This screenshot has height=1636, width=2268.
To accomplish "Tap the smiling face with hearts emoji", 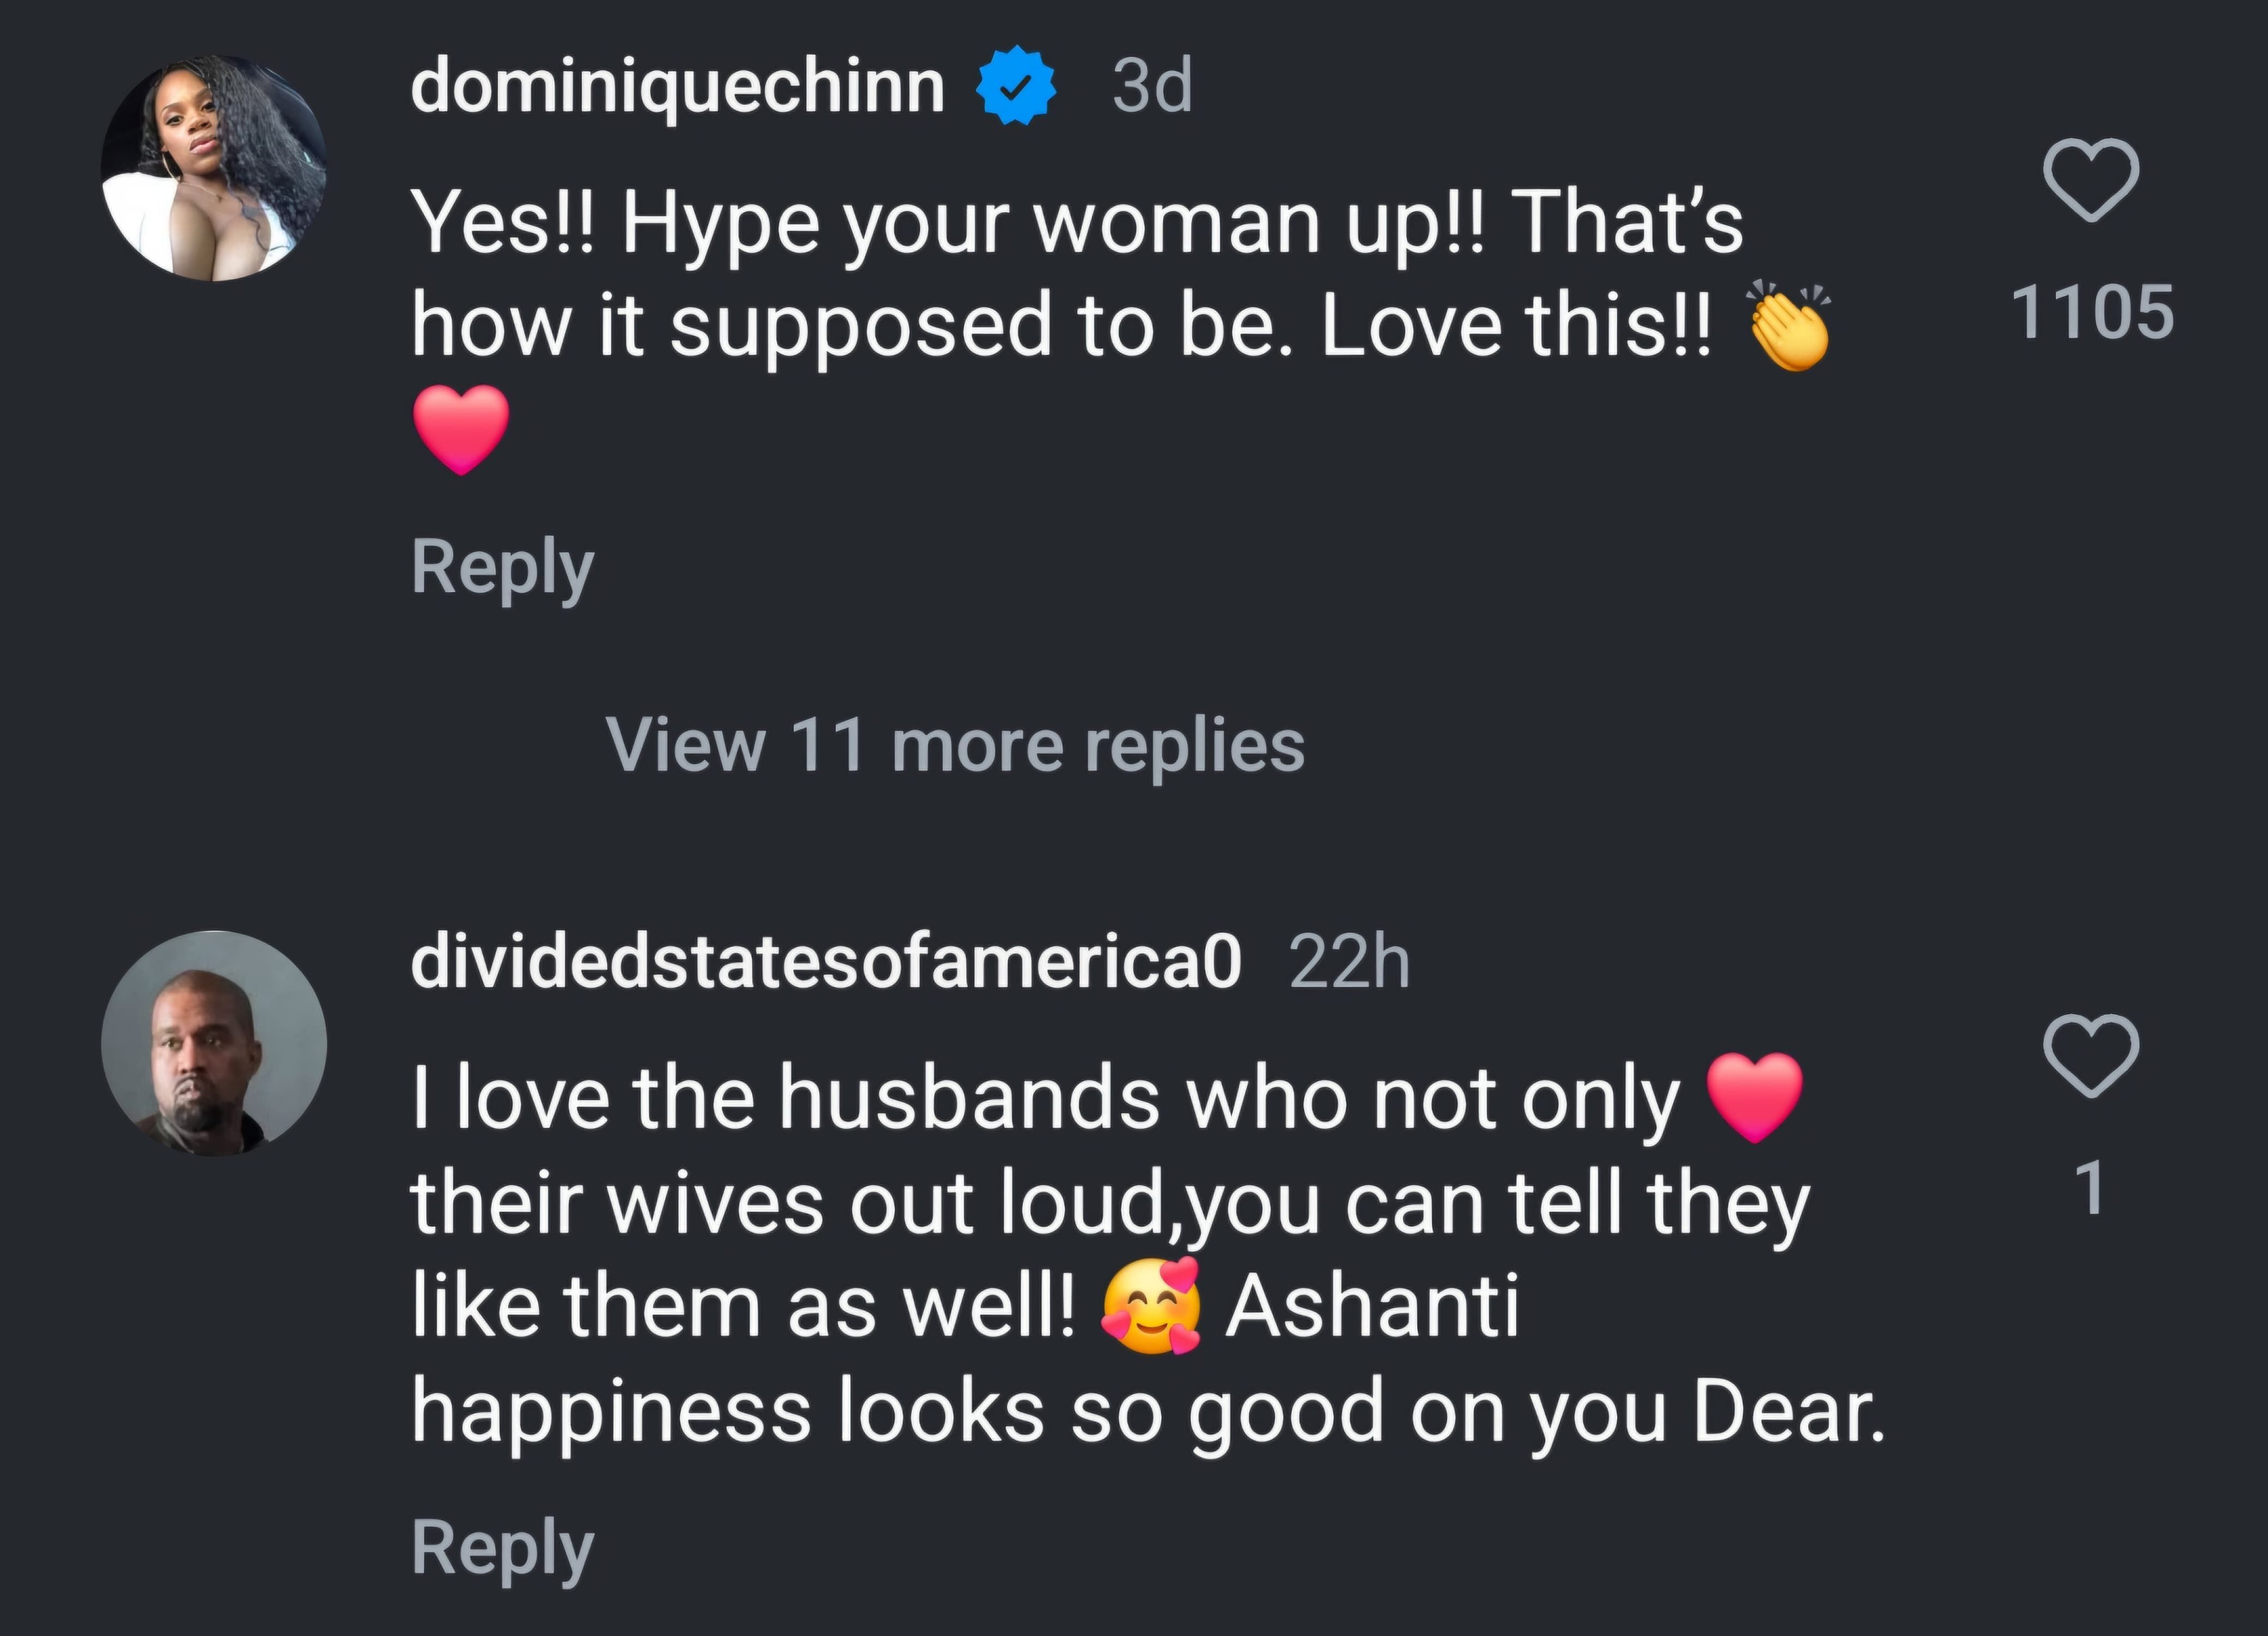I will coord(1150,1307).
